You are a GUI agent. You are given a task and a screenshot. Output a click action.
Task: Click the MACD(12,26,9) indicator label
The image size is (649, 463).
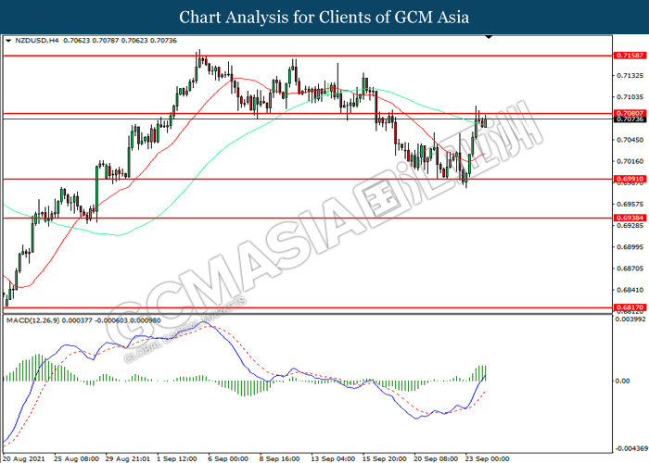tap(33, 320)
